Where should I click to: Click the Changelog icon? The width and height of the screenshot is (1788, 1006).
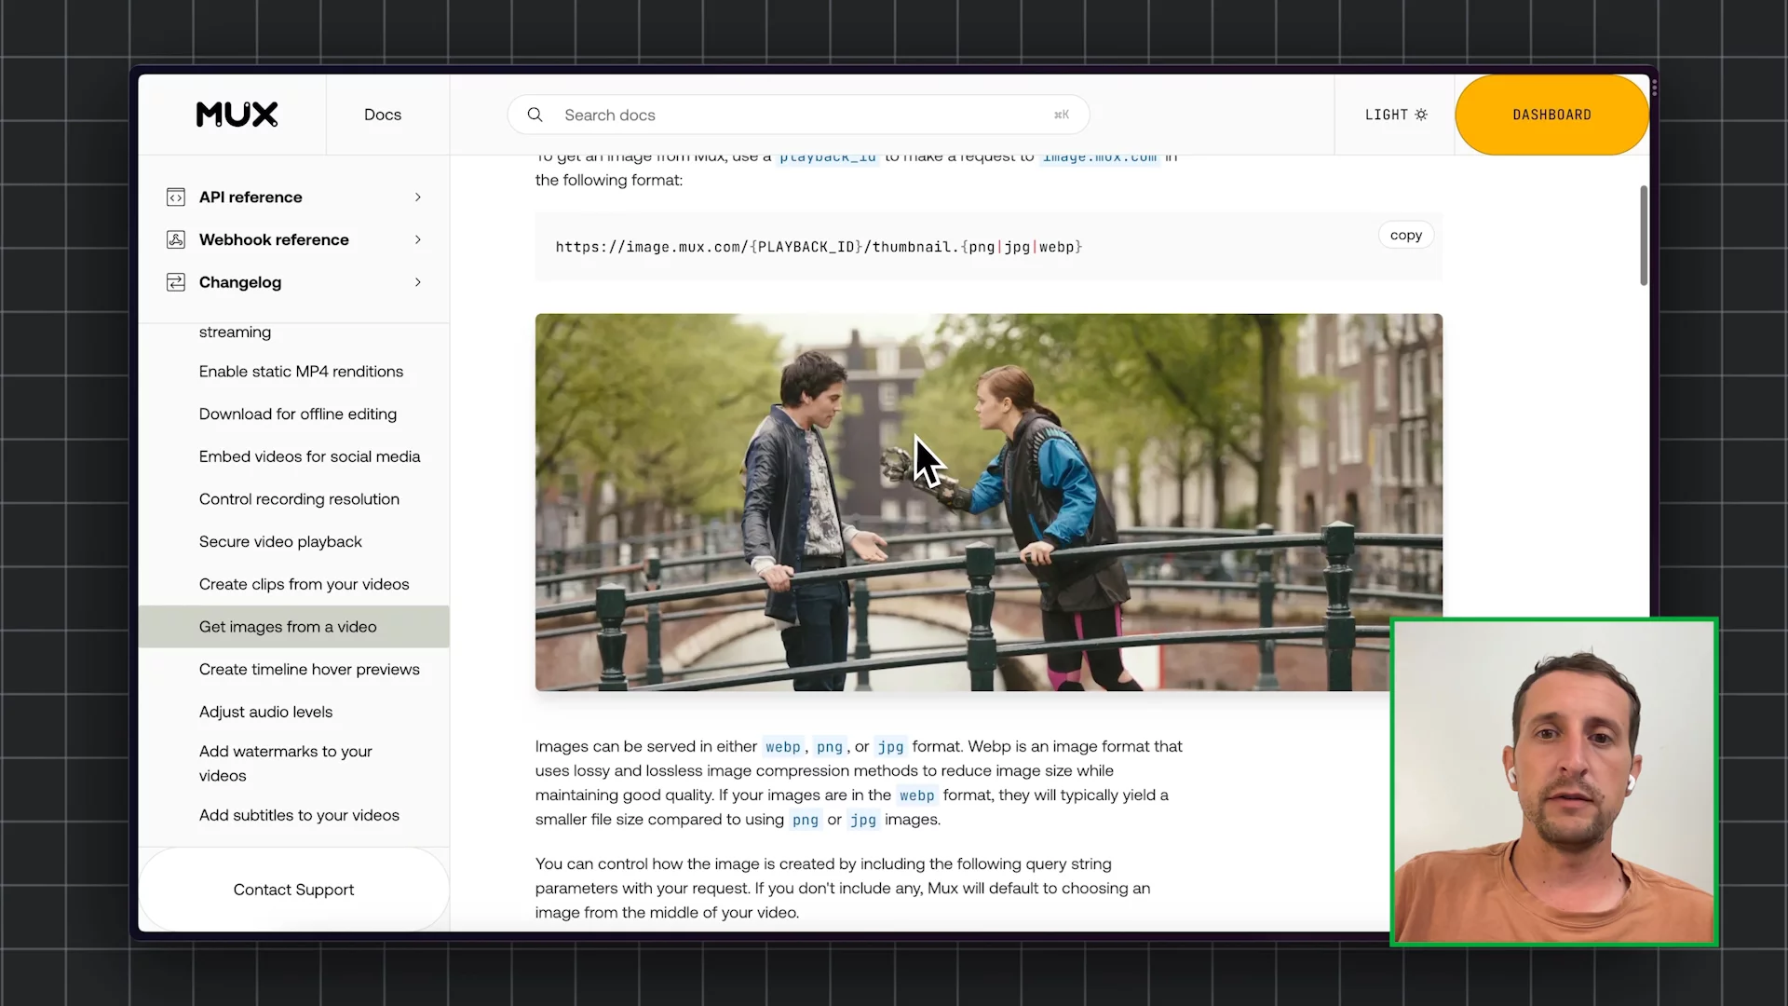coord(174,281)
